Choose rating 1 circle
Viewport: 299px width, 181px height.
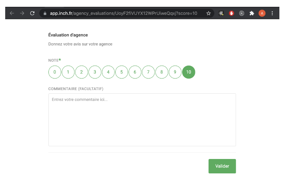point(68,72)
